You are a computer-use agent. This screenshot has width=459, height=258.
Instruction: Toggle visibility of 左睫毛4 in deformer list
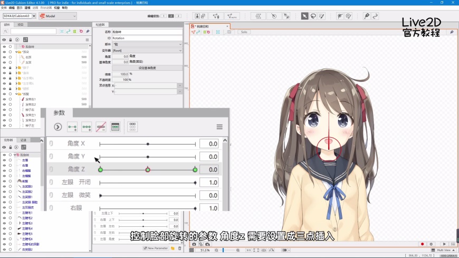click(x=4, y=228)
